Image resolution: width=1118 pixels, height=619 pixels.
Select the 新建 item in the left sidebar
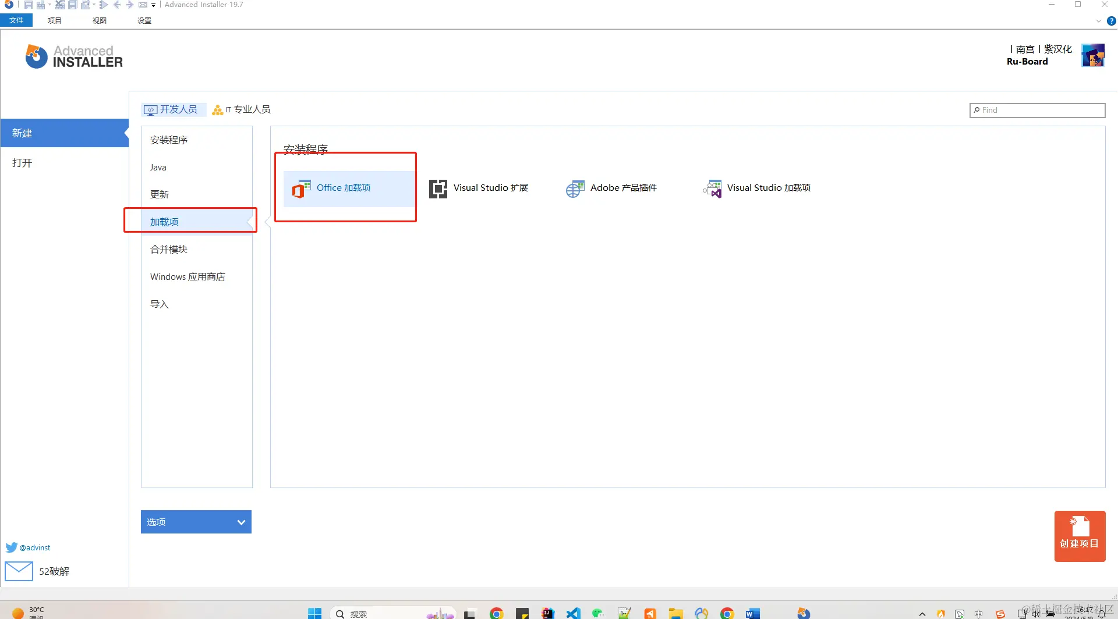(64, 133)
